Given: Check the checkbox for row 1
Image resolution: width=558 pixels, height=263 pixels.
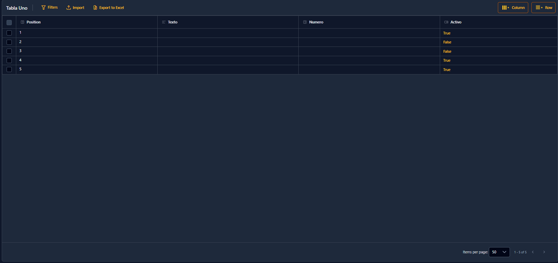Looking at the screenshot, I should click(x=9, y=33).
